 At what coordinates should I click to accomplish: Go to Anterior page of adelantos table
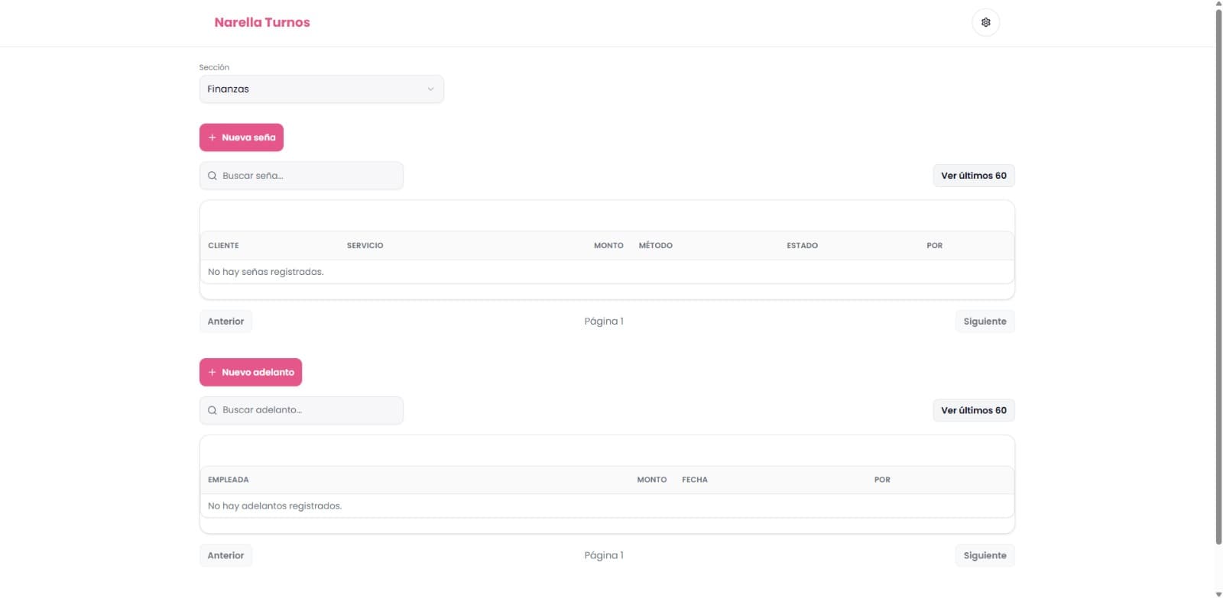(x=225, y=556)
